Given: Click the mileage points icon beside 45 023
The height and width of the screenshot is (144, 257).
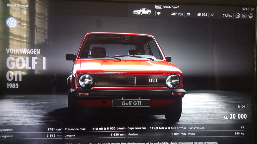Looking at the screenshot, I should pyautogui.click(x=188, y=14).
